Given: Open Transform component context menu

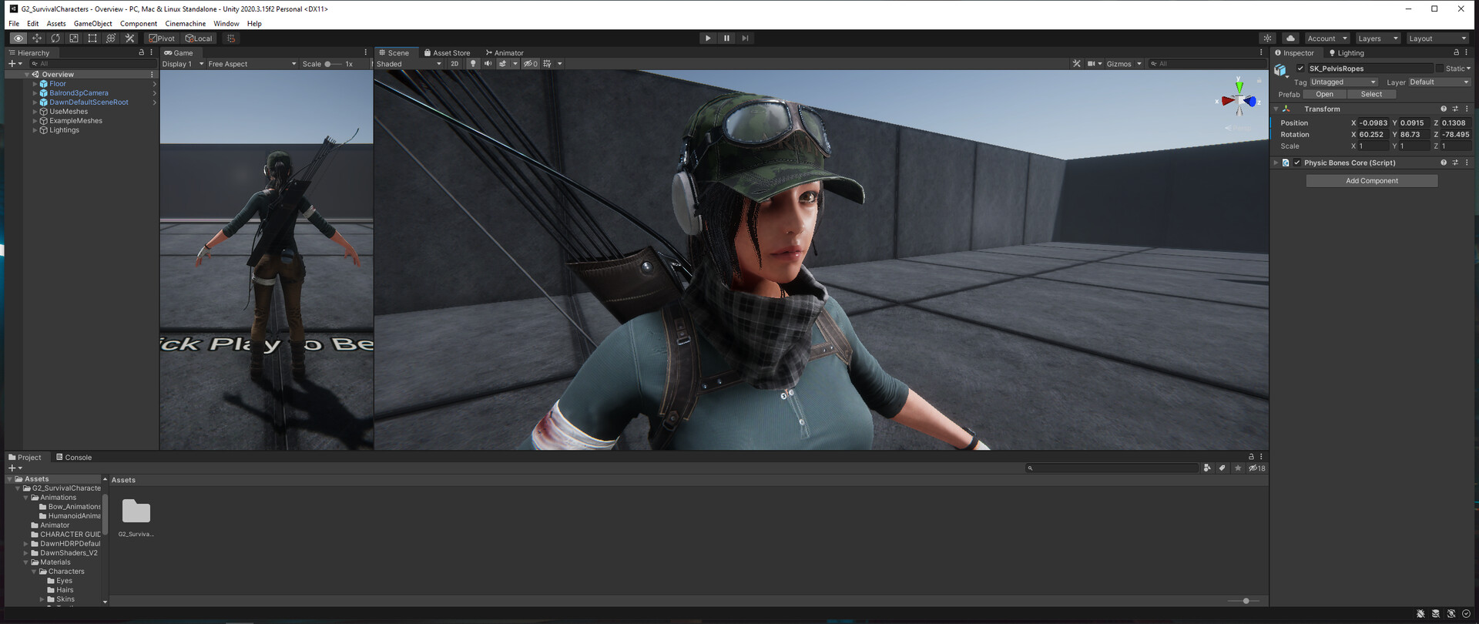Looking at the screenshot, I should tap(1467, 109).
